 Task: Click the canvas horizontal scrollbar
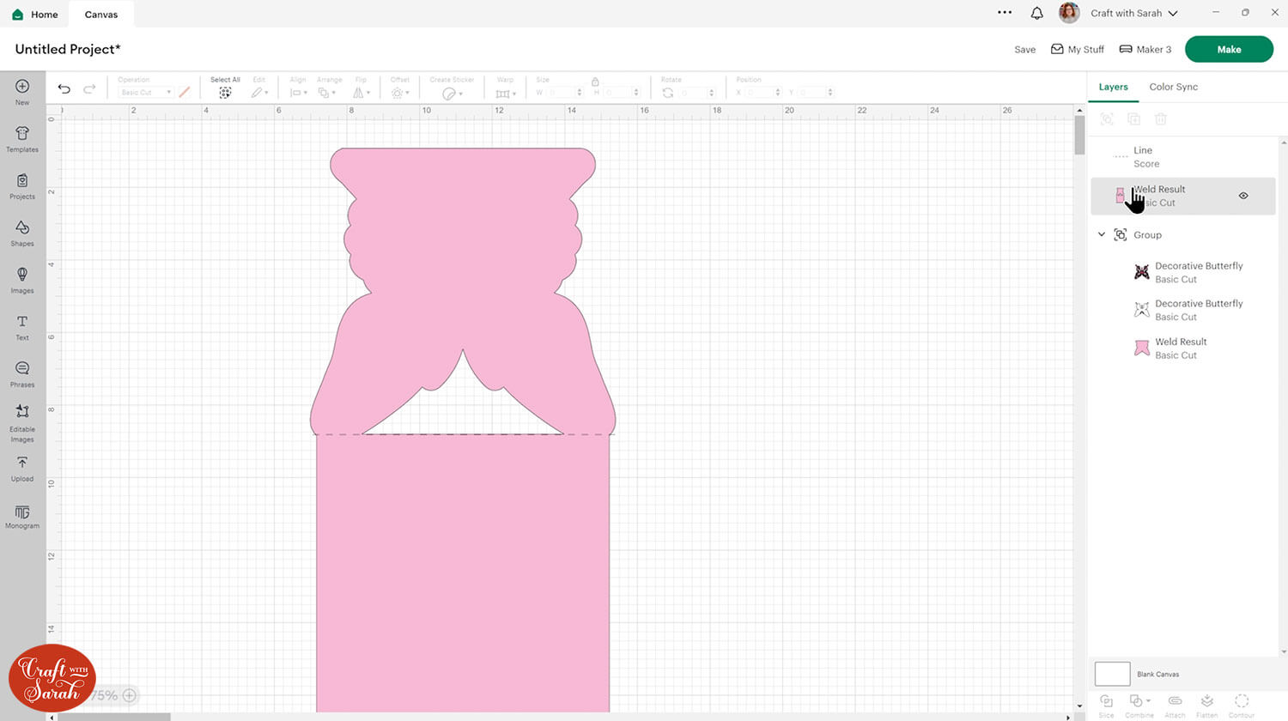[x=114, y=717]
